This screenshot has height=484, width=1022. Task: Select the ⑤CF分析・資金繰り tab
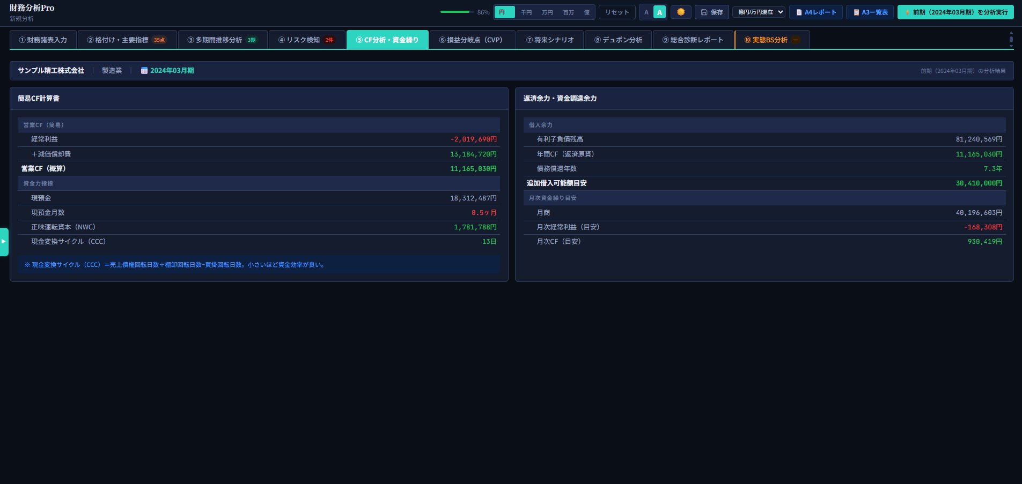pyautogui.click(x=387, y=40)
